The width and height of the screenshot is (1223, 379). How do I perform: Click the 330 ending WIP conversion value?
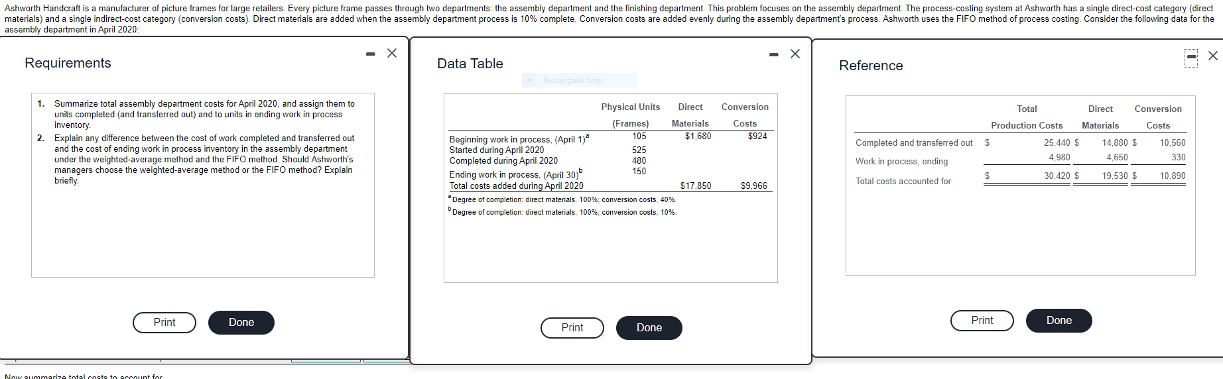coord(1179,157)
